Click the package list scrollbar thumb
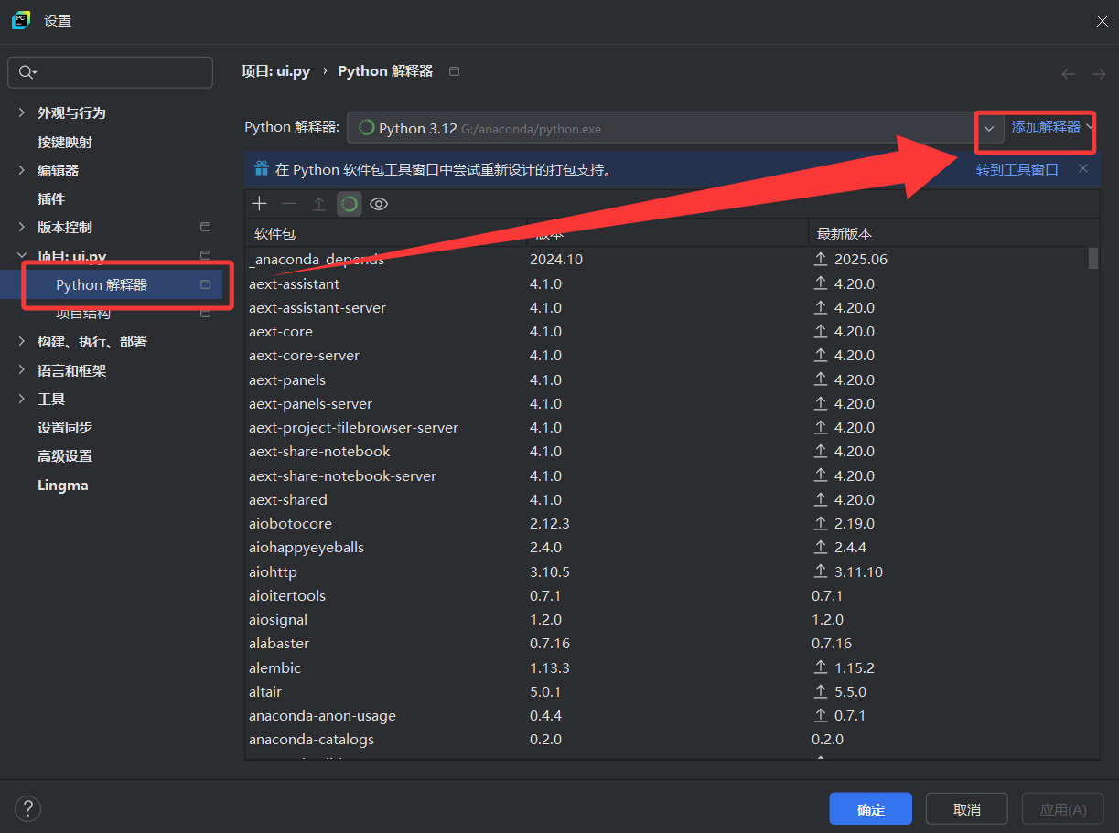The width and height of the screenshot is (1119, 833). (x=1093, y=258)
